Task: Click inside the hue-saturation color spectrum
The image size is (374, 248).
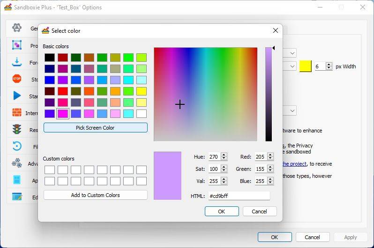Action: click(x=206, y=95)
